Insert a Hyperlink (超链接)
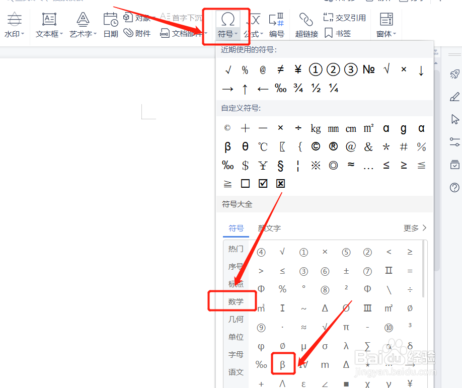The width and height of the screenshot is (462, 388). tap(306, 25)
